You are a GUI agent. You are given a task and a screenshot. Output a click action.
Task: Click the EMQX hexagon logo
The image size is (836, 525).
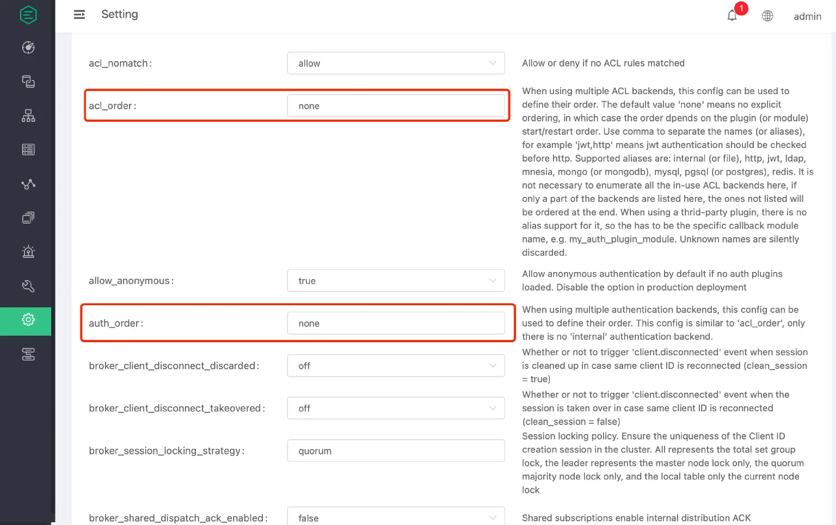point(28,15)
